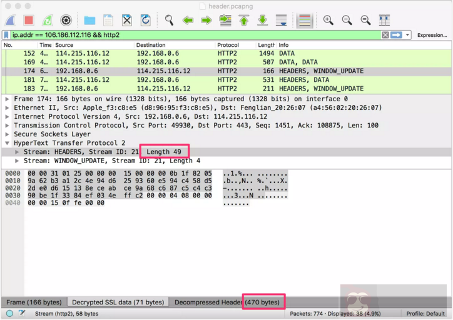Expand the Frame 174 details
The height and width of the screenshot is (320, 453).
tap(7, 99)
